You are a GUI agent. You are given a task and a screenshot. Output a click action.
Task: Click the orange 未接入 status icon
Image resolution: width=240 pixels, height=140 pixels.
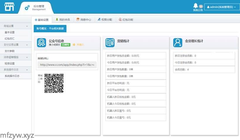tap(74, 45)
